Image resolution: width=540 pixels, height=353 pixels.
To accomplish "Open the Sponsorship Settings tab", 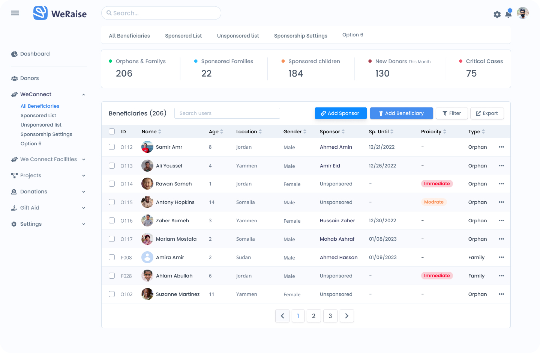I will coord(301,36).
